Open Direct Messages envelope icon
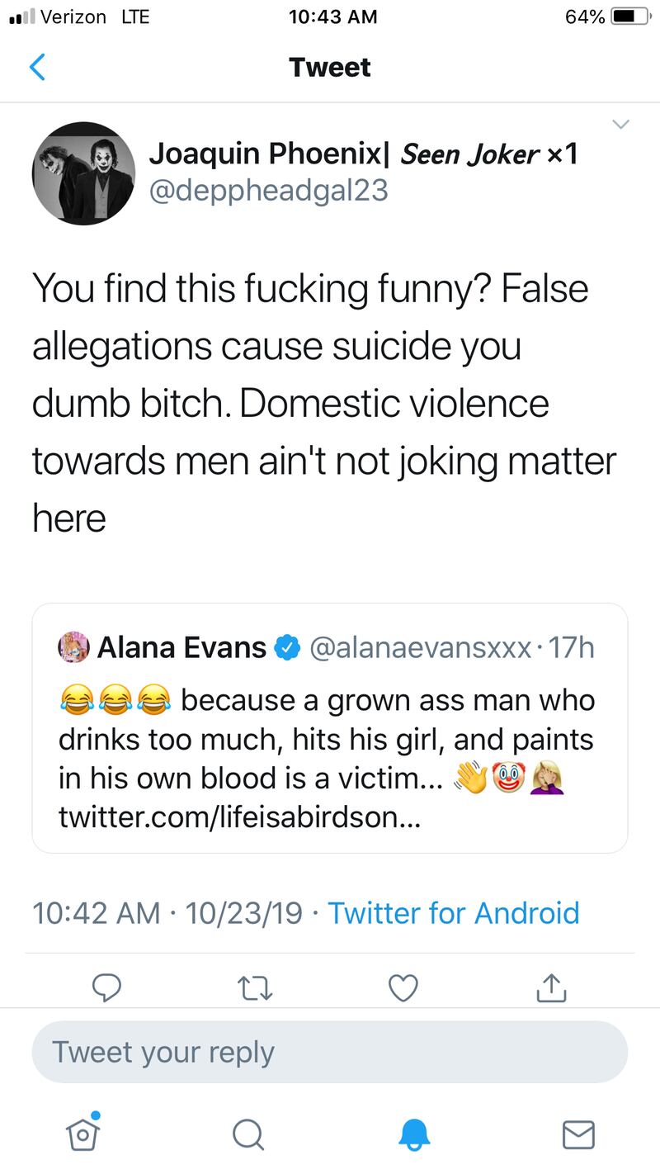 pos(577,1134)
